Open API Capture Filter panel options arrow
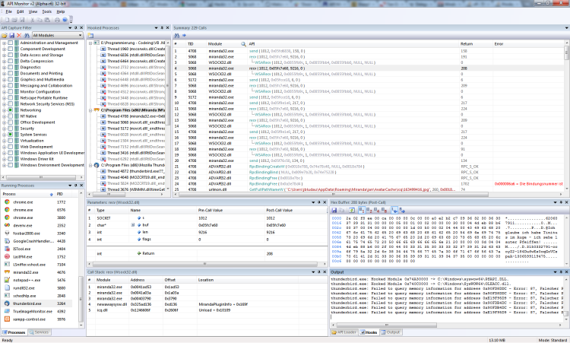Screen dimensions: 570x343 [x=70, y=27]
